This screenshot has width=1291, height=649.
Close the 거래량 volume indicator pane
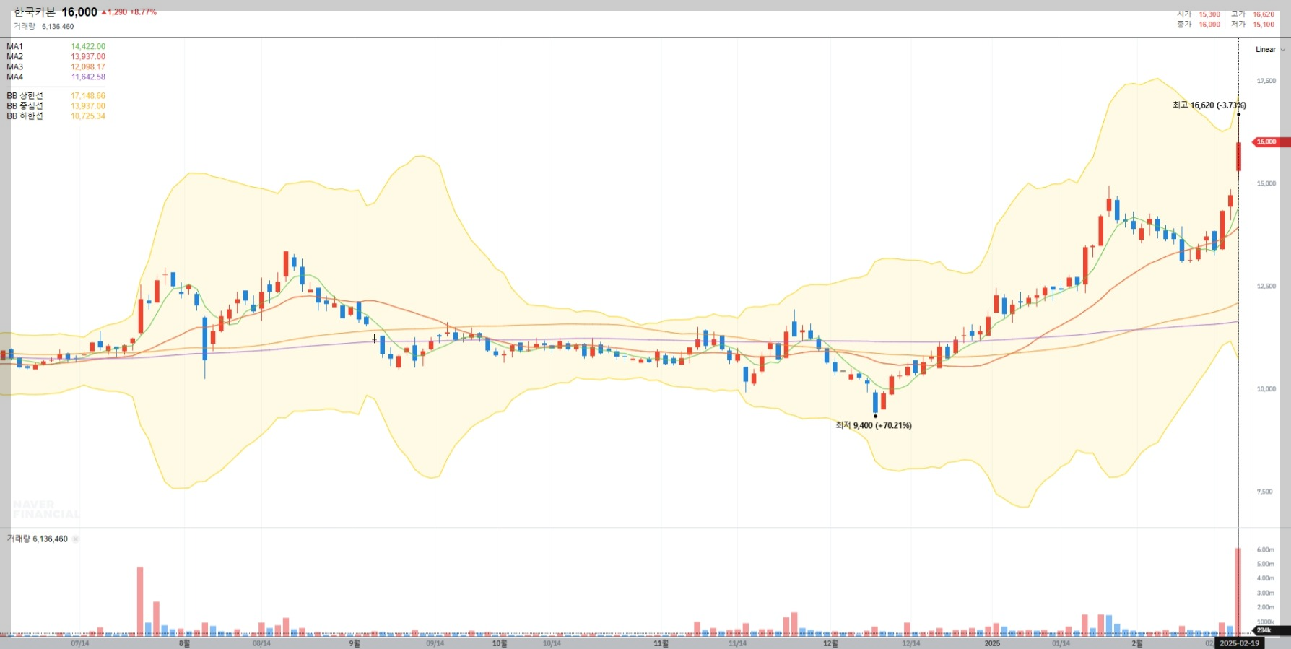pos(76,539)
